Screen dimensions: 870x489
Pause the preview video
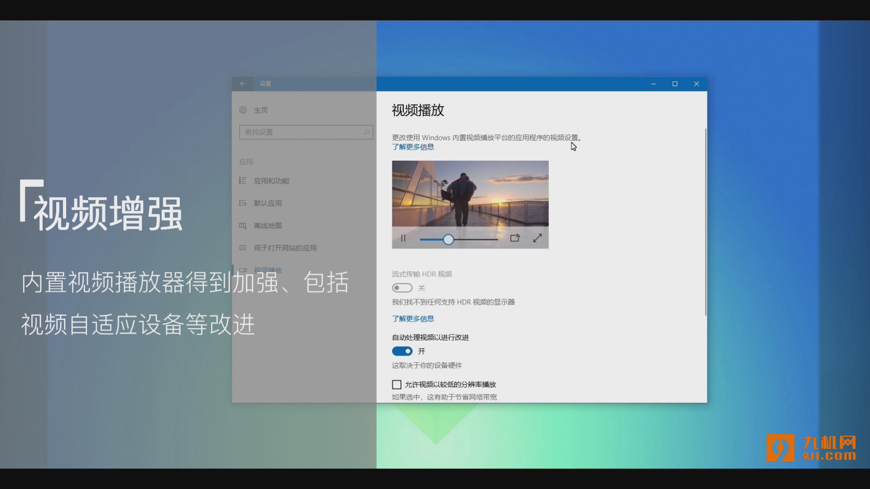click(x=403, y=238)
